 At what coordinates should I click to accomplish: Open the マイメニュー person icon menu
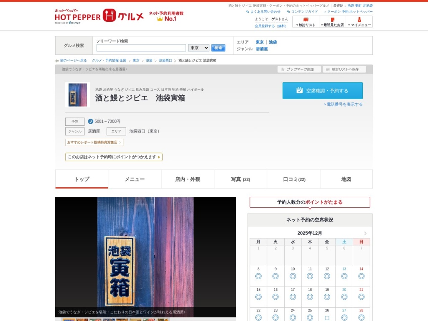359,22
